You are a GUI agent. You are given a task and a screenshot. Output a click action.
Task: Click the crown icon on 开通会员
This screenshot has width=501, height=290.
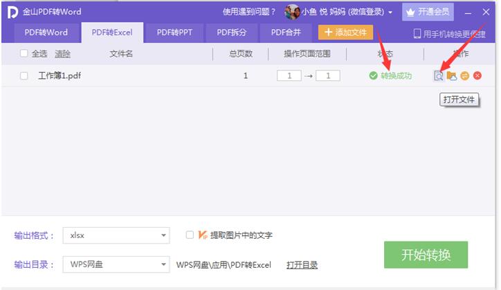click(x=410, y=12)
